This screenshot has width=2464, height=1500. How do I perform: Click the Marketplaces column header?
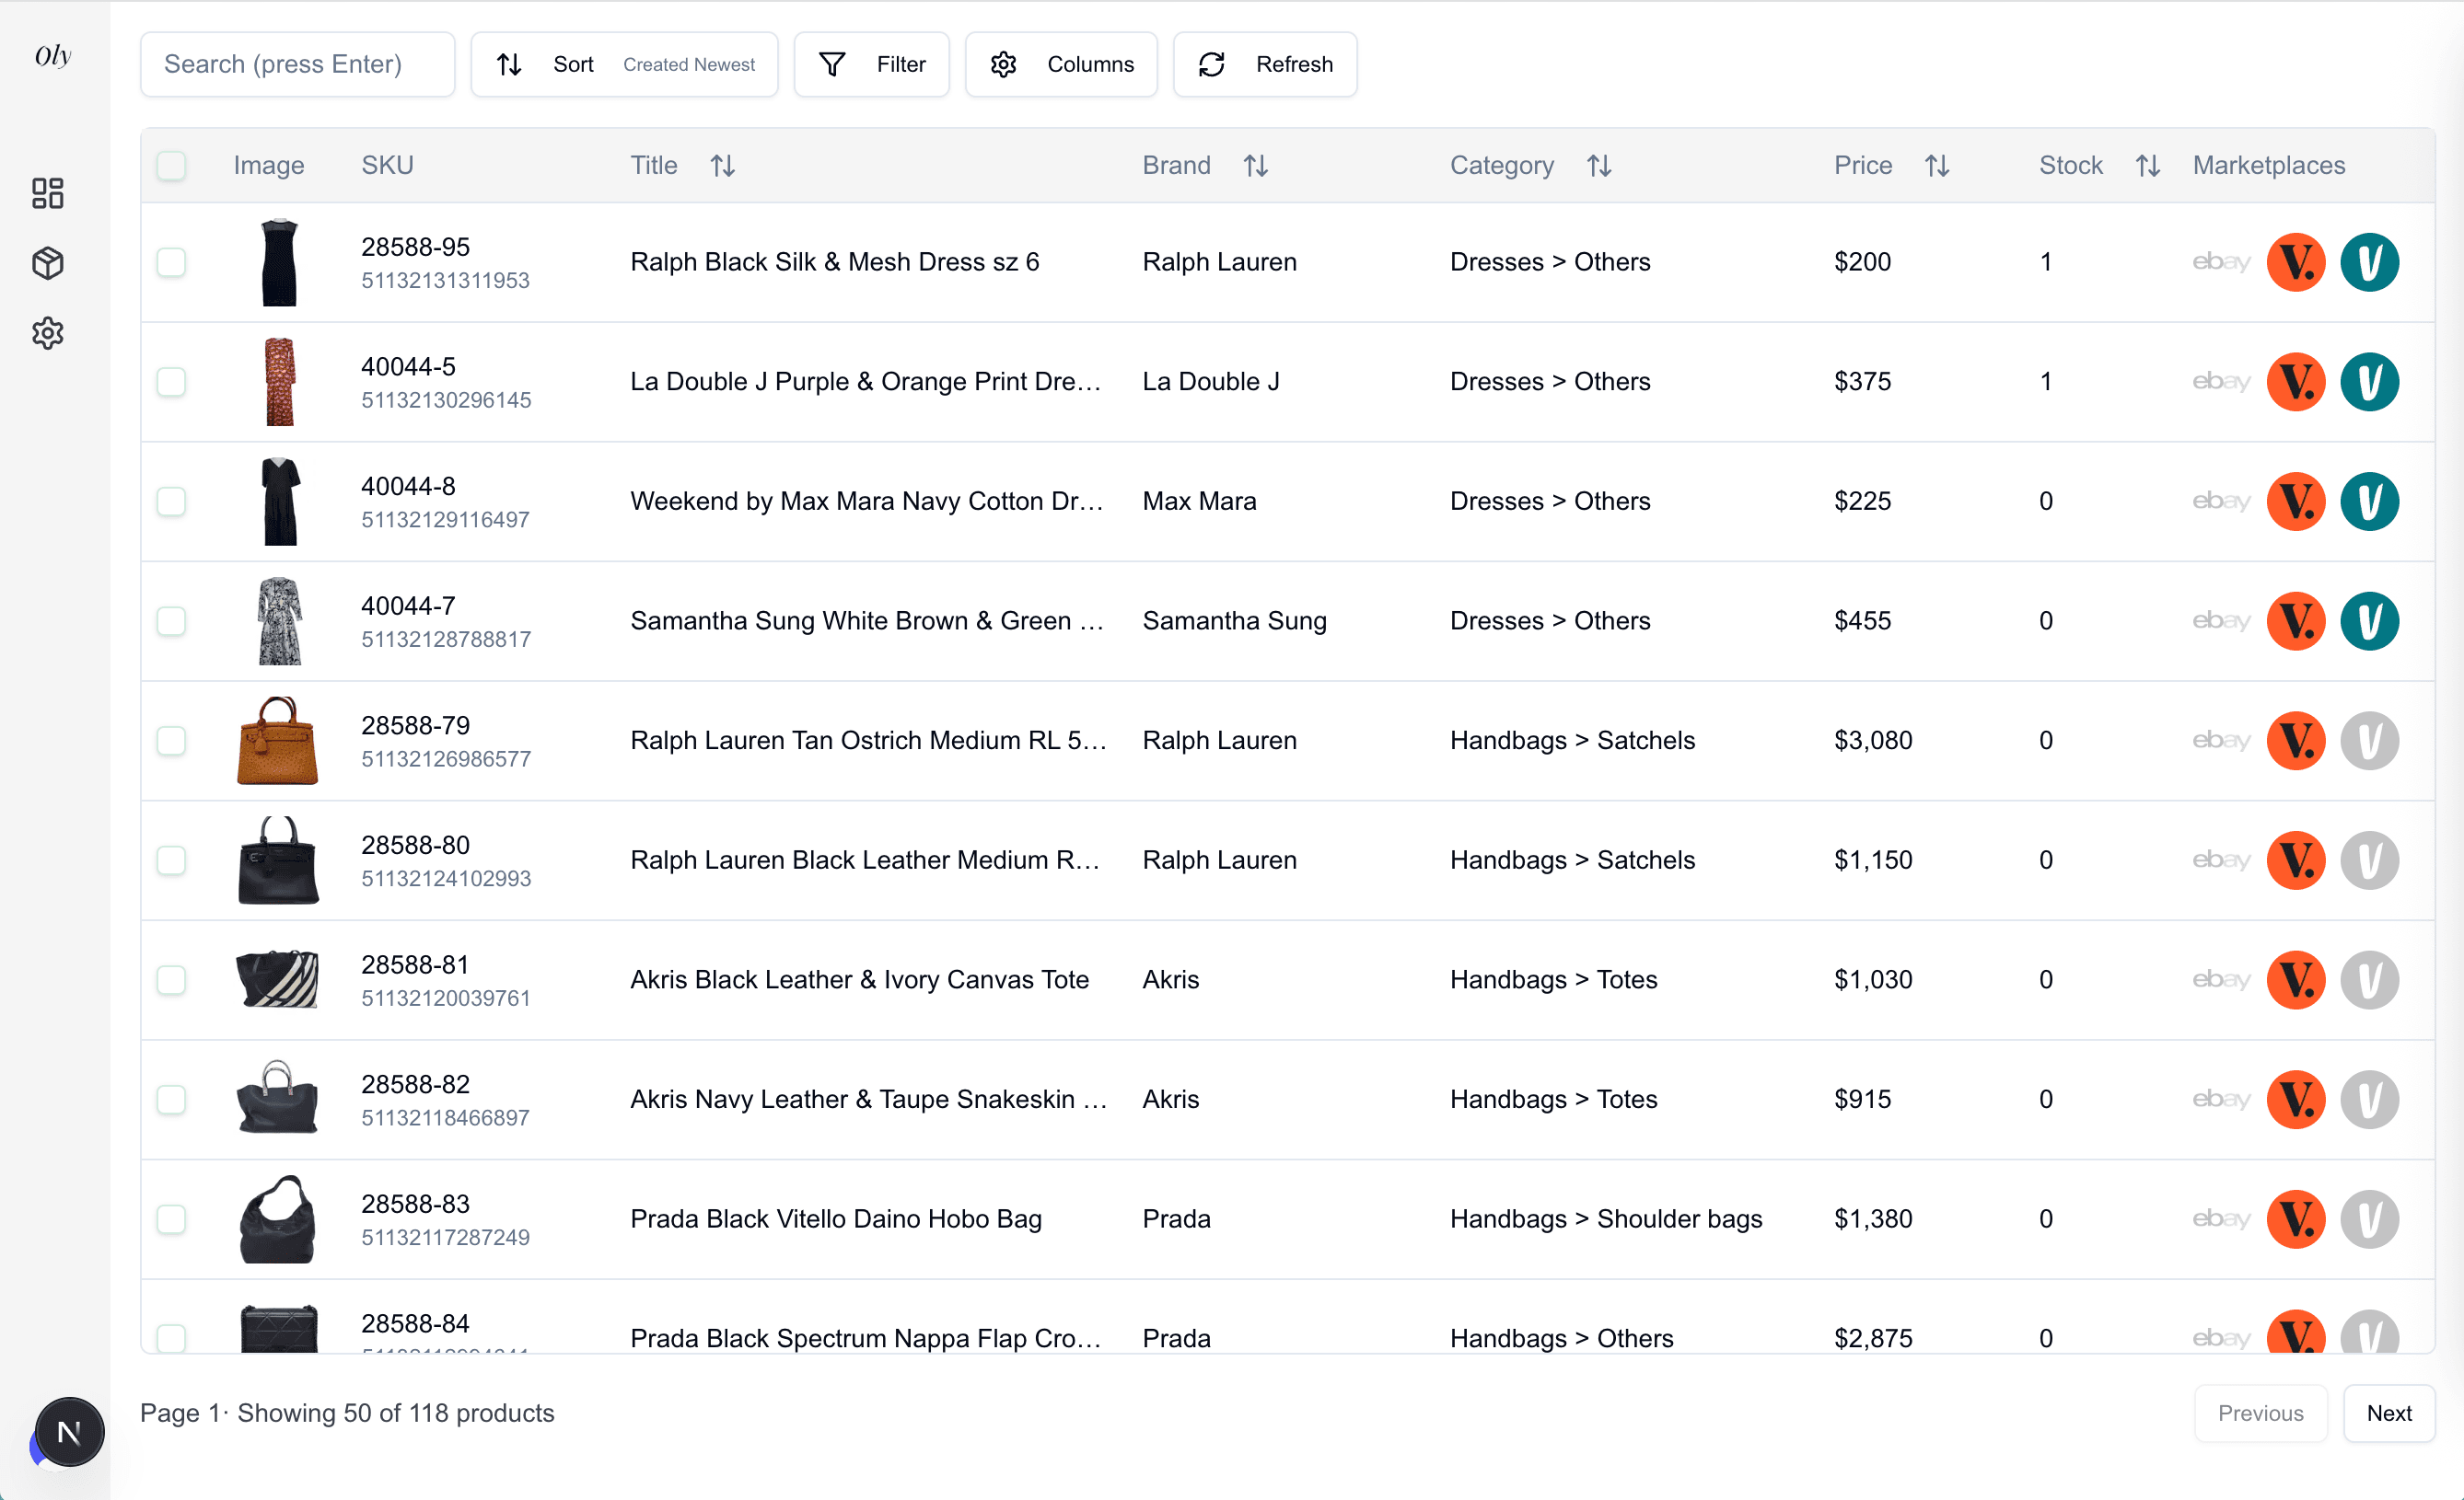click(2269, 165)
